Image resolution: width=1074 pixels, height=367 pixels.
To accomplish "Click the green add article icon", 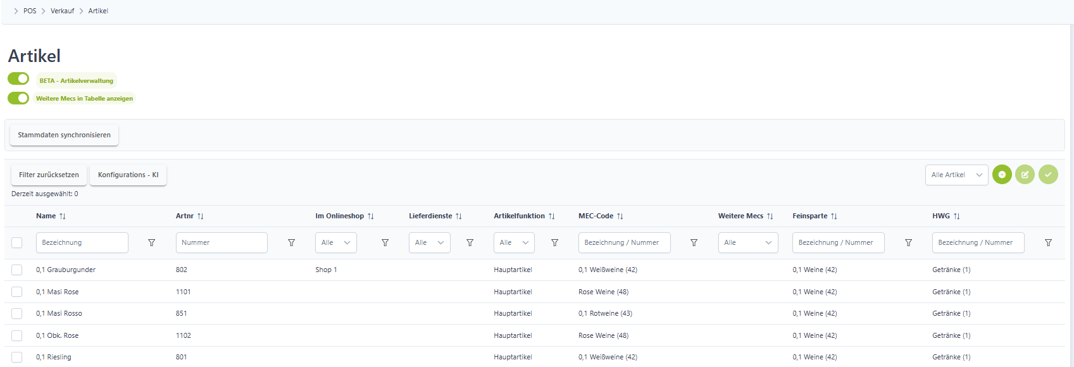I will pos(1002,175).
